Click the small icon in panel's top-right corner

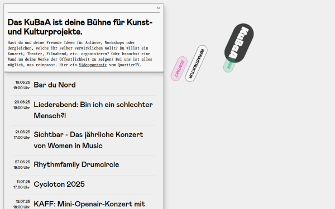tap(159, 8)
